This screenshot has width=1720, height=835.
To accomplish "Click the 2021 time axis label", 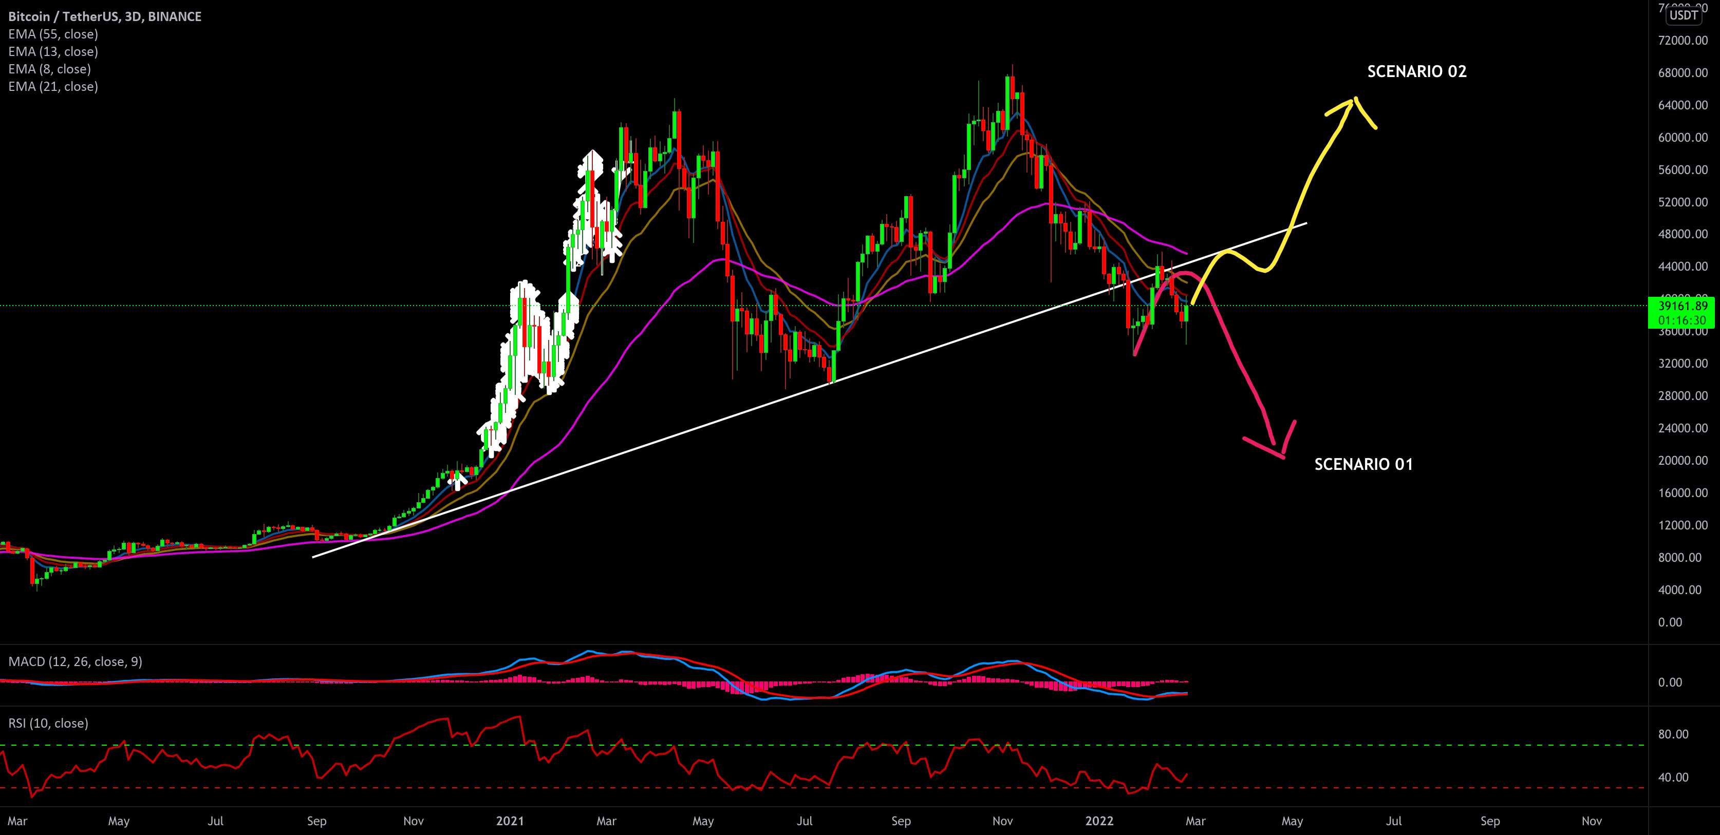I will 510,821.
